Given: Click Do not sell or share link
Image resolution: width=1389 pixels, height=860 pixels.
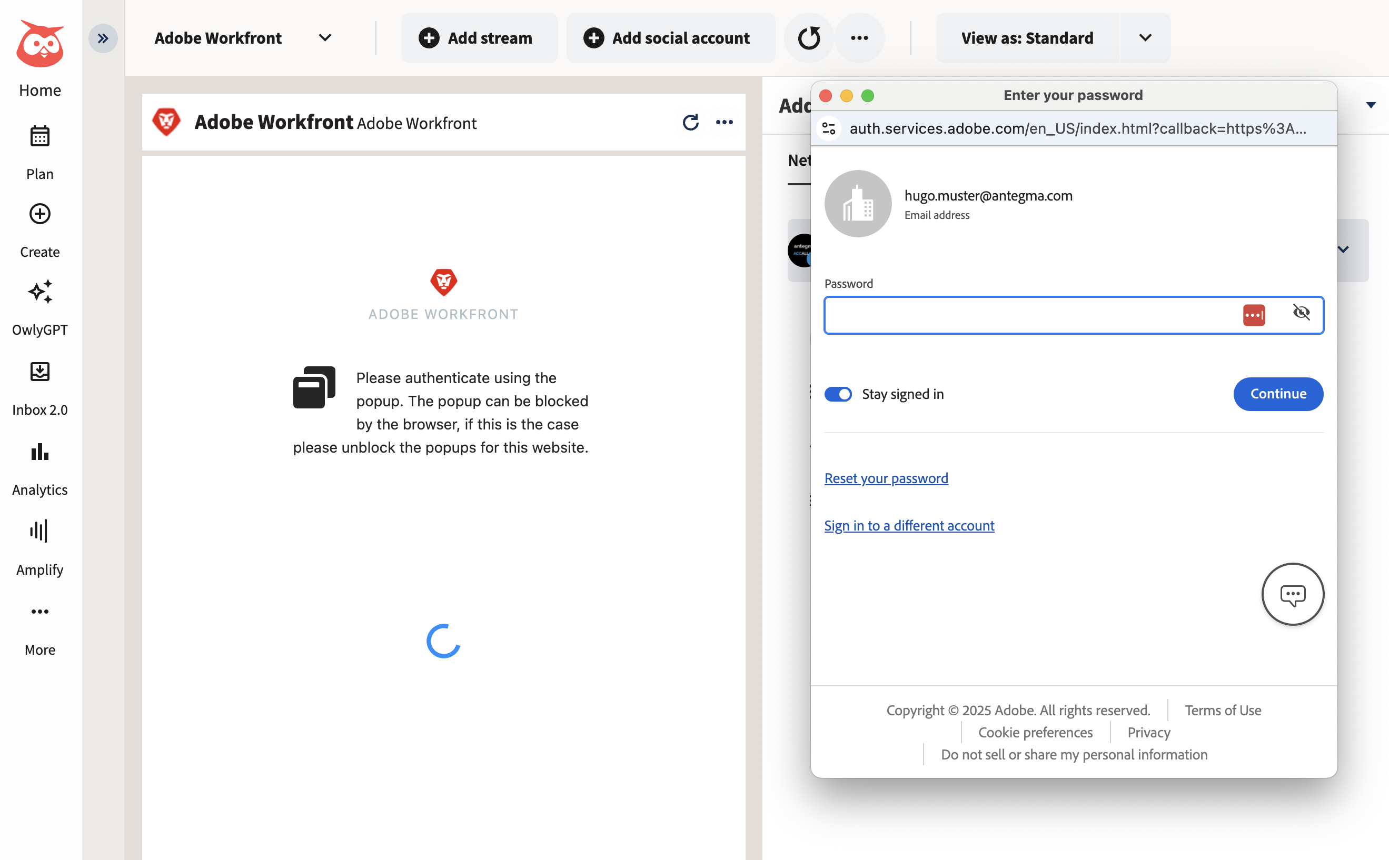Looking at the screenshot, I should coord(1074,755).
